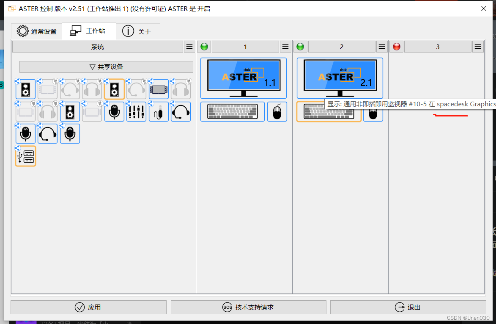The image size is (496, 324).
Task: Select the microphone right of the lower headset
Action: click(70, 134)
